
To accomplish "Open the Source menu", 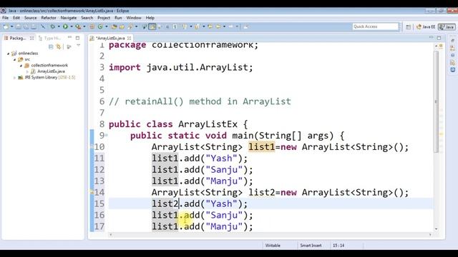I will coord(30,18).
